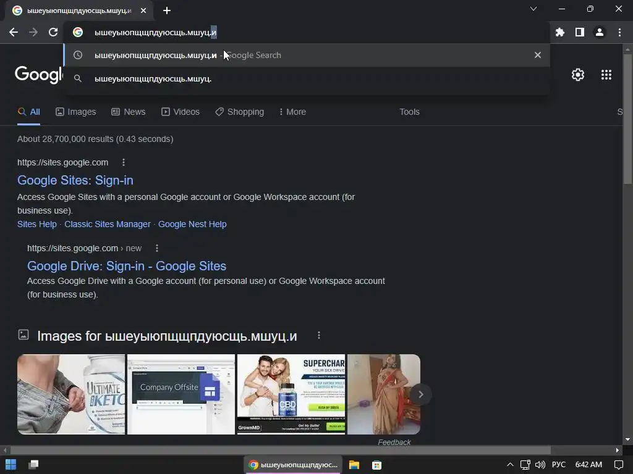The width and height of the screenshot is (633, 474).
Task: Open the volume tray icon
Action: pyautogui.click(x=540, y=465)
